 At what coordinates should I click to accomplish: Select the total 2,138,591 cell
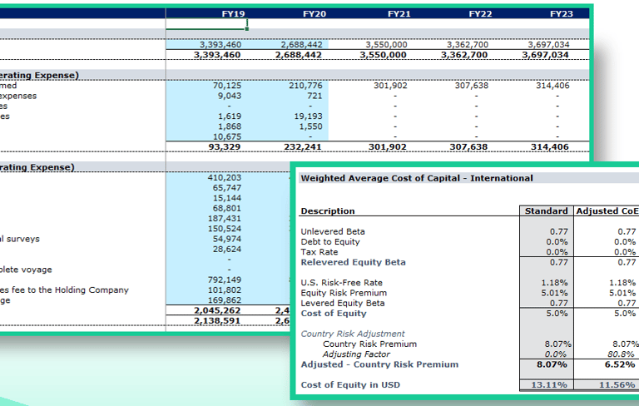point(217,320)
